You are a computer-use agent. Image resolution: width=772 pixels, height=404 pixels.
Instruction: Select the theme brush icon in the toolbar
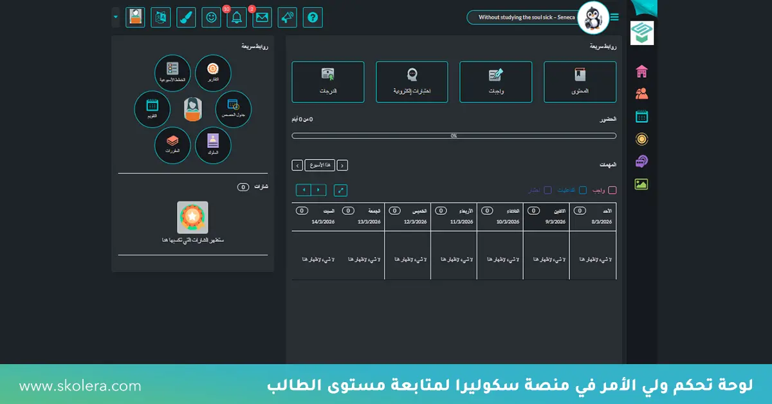click(x=186, y=17)
